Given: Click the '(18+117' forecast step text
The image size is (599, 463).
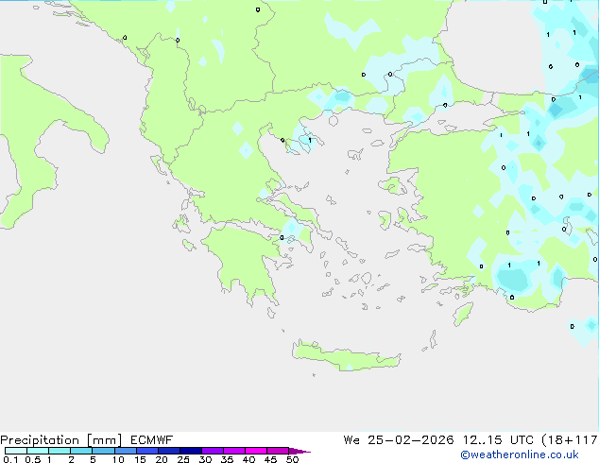Looking at the screenshot, I should coord(570,440).
